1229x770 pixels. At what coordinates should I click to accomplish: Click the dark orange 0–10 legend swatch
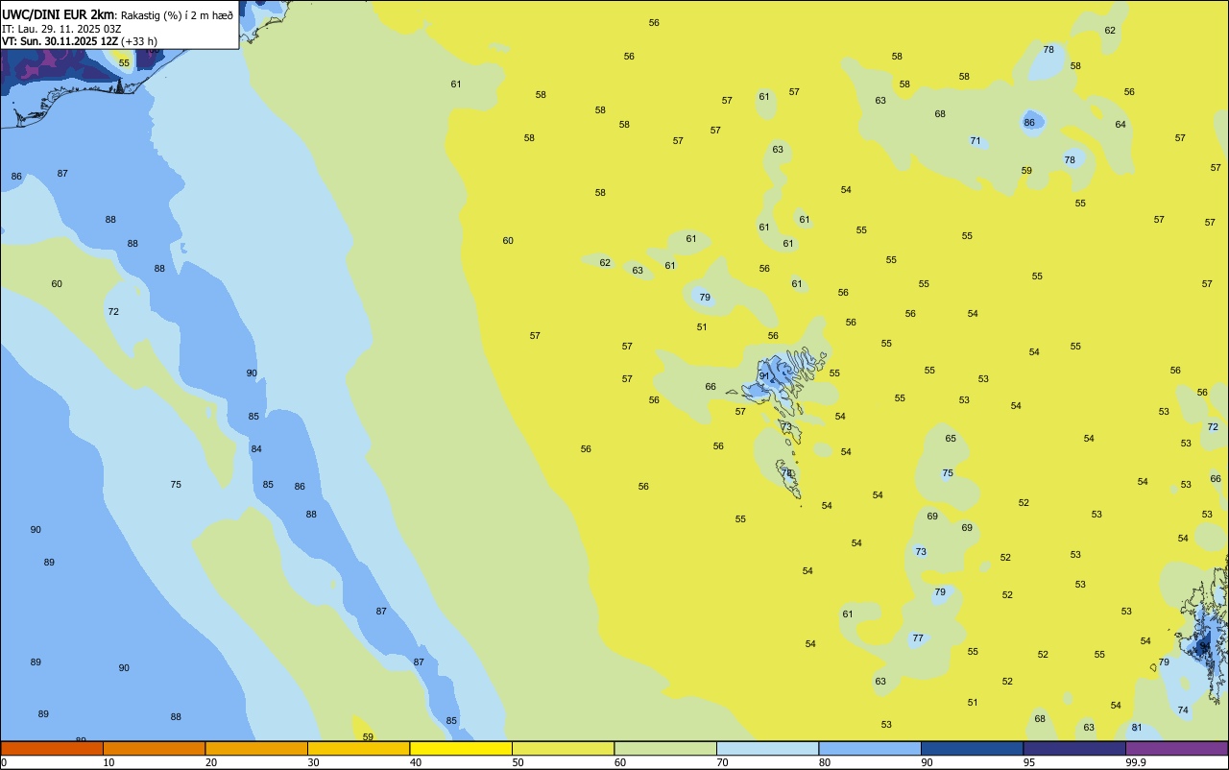(52, 748)
